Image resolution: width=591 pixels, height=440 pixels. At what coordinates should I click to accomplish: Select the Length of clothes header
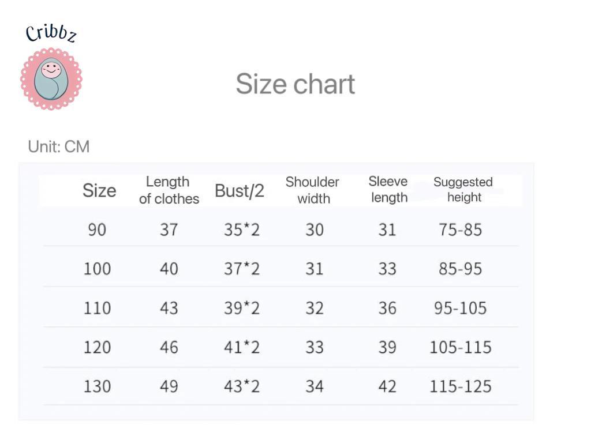(x=169, y=190)
